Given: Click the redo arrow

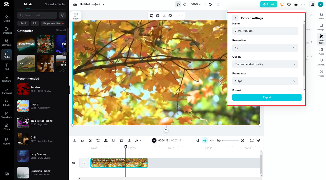Looking at the screenshot, I should click(218, 4).
